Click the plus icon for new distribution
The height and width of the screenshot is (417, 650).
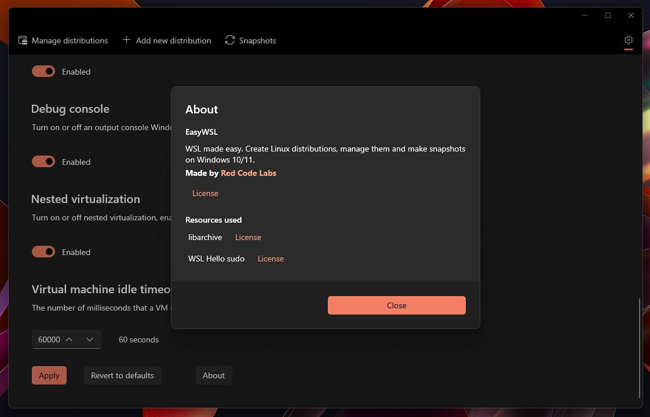tap(126, 40)
